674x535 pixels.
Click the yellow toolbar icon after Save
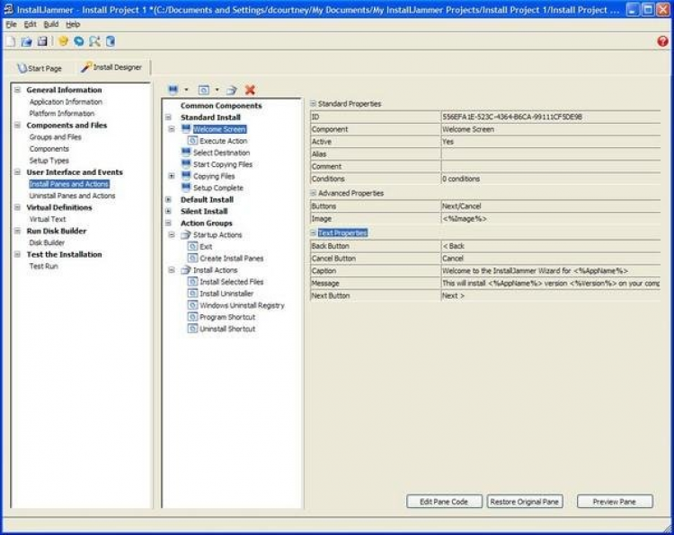63,41
